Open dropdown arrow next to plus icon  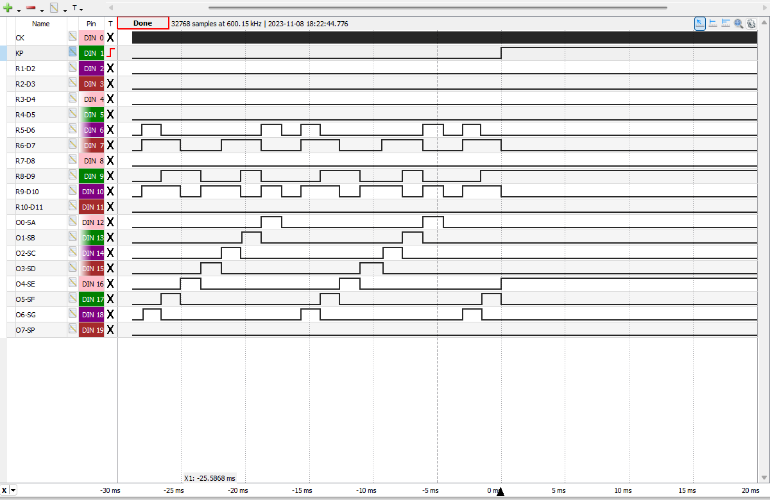click(19, 10)
